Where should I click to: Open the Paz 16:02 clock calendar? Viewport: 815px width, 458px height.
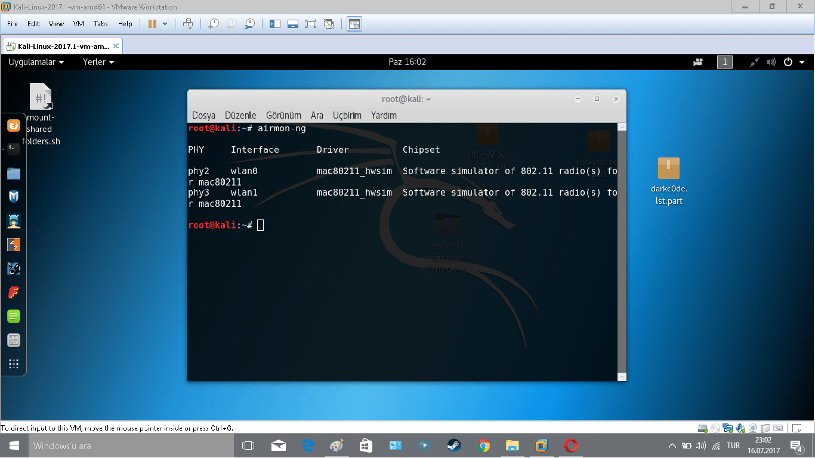coord(407,62)
